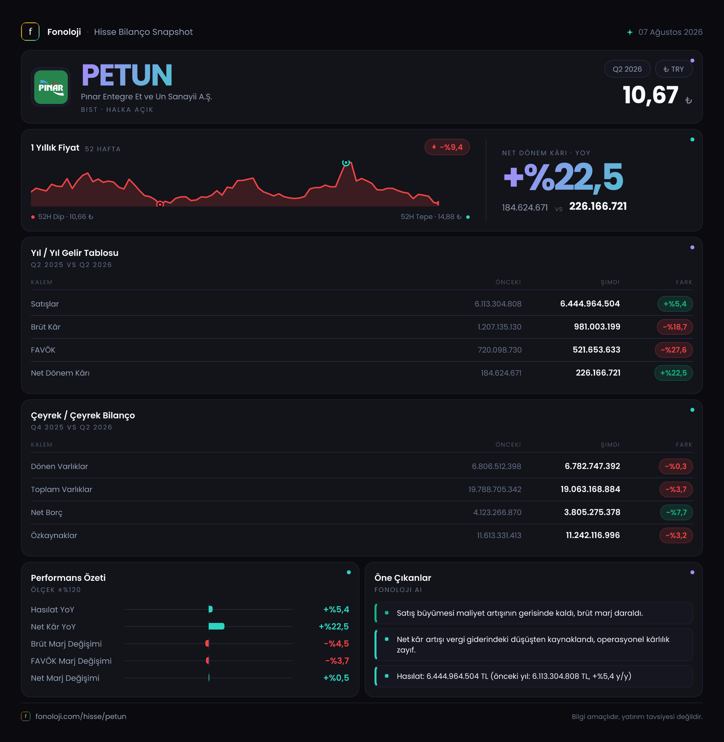The height and width of the screenshot is (742, 724).
Task: Click the highlight about vergi giderindeki düşüş
Action: [533, 645]
